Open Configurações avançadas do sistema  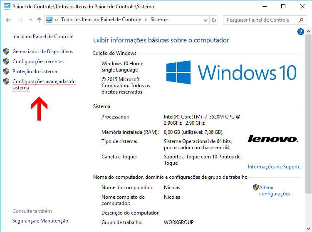pos(44,84)
